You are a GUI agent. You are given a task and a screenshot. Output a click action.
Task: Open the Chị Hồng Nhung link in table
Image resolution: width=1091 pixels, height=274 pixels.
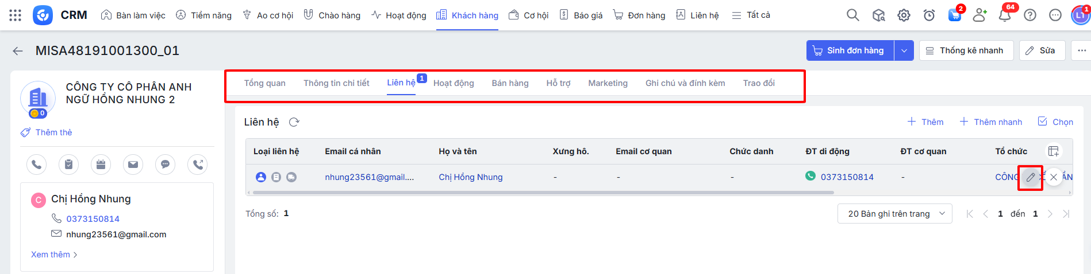(470, 177)
